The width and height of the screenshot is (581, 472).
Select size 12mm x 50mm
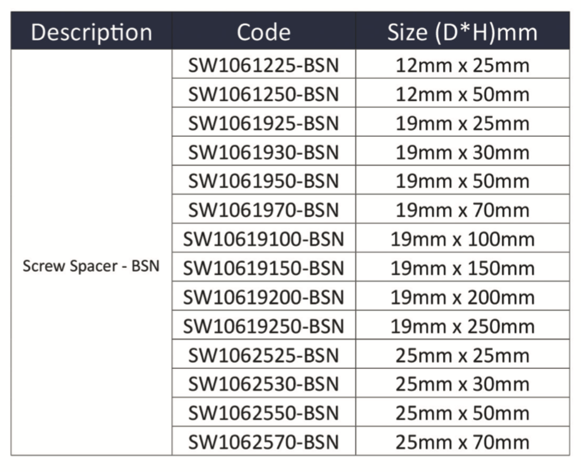pyautogui.click(x=462, y=94)
